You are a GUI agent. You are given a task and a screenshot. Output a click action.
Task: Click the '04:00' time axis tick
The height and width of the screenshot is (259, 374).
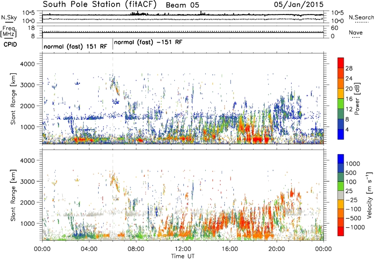pyautogui.click(x=89, y=249)
